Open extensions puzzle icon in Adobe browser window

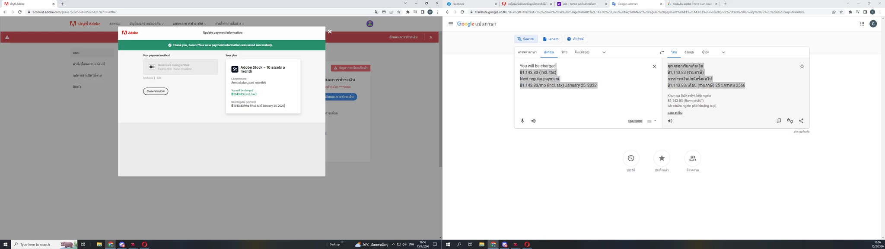coord(407,12)
